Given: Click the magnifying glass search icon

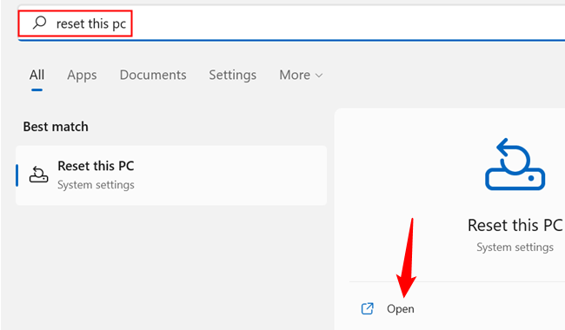Looking at the screenshot, I should 39,23.
